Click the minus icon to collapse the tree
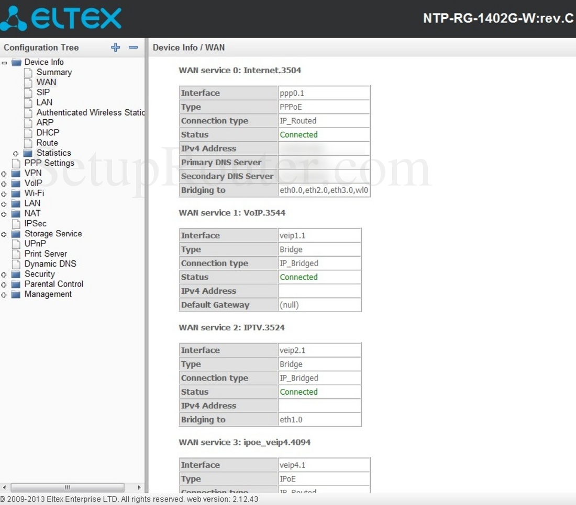This screenshot has height=505, width=576. (x=133, y=48)
